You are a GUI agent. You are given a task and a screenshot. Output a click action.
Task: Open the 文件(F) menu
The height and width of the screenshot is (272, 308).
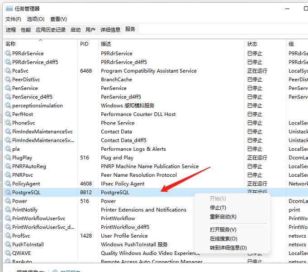point(13,19)
